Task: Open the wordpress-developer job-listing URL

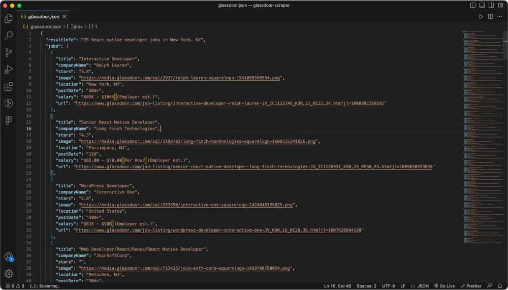Action: pyautogui.click(x=218, y=230)
